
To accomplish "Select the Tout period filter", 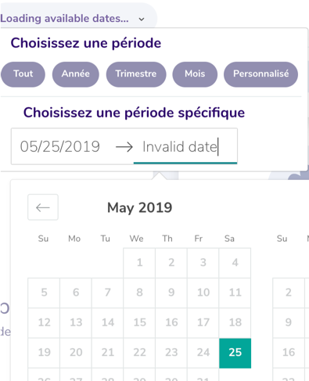I will point(23,74).
